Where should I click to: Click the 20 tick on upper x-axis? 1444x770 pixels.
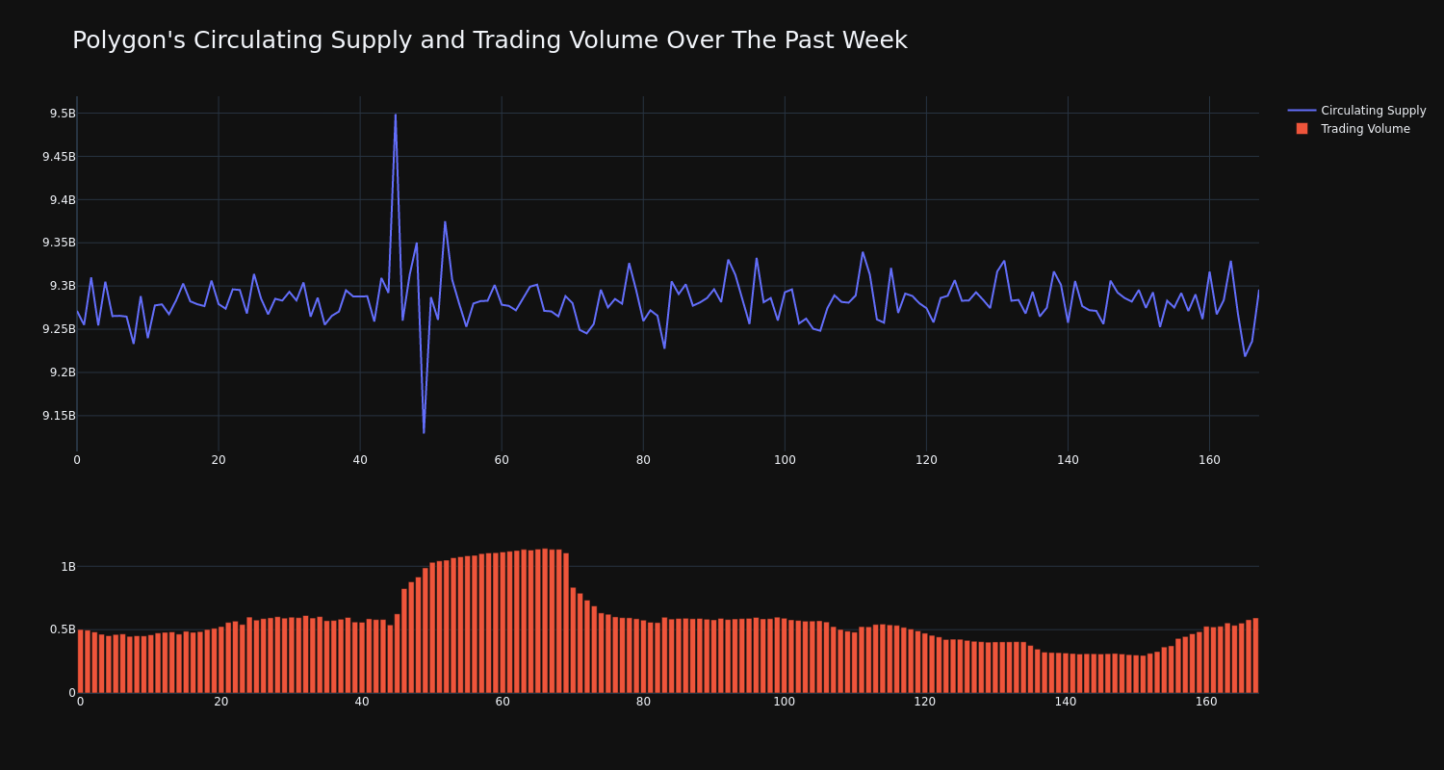(219, 460)
